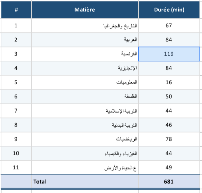The width and height of the screenshot is (202, 193).
Task: Click the row number 7 cell
Action: [x=16, y=111]
